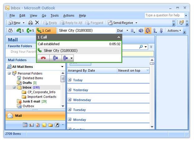Toggle the microphone mute icon
Image resolution: width=194 pixels, height=143 pixels.
pyautogui.click(x=161, y=31)
